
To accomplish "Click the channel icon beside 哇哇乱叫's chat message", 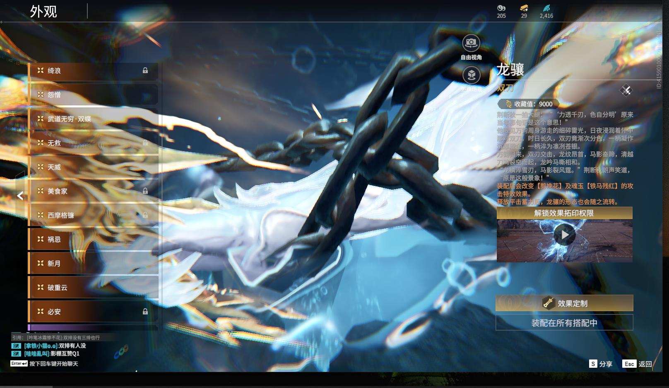I will point(16,354).
